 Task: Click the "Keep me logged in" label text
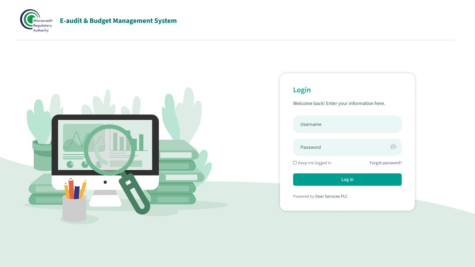tap(314, 163)
